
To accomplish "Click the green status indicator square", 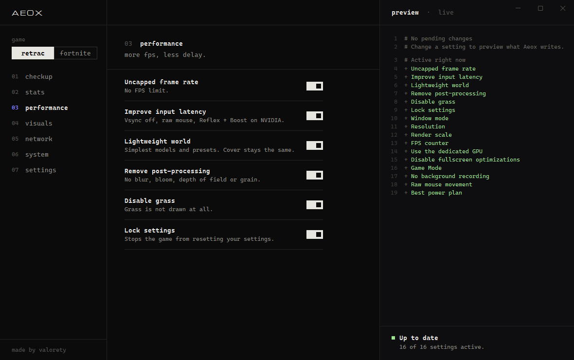I will (x=393, y=338).
